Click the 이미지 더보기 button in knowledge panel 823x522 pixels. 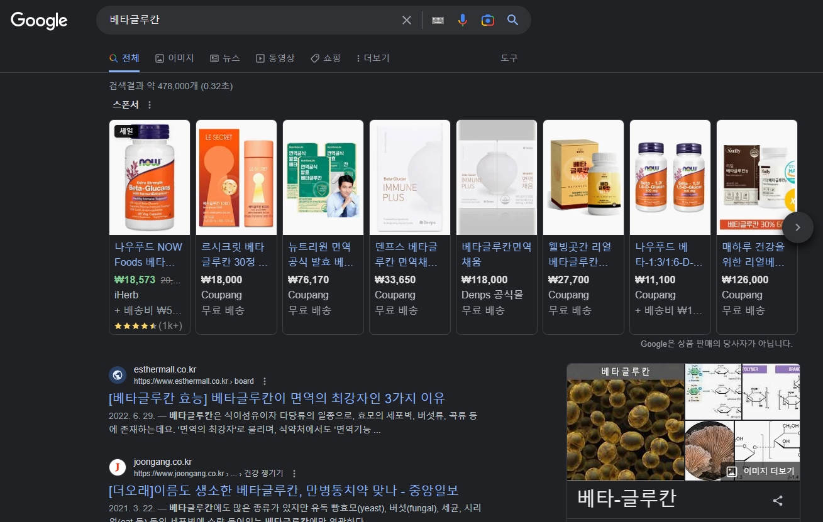coord(761,471)
